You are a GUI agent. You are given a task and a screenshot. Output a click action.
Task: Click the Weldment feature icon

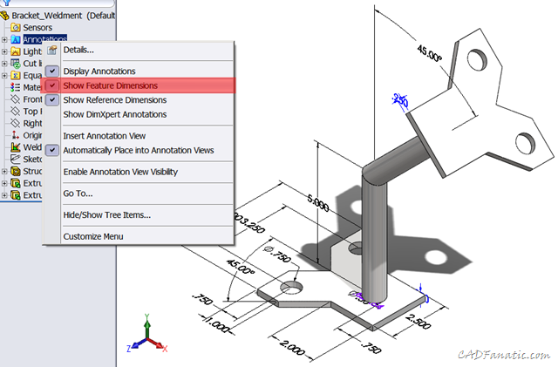coord(16,147)
